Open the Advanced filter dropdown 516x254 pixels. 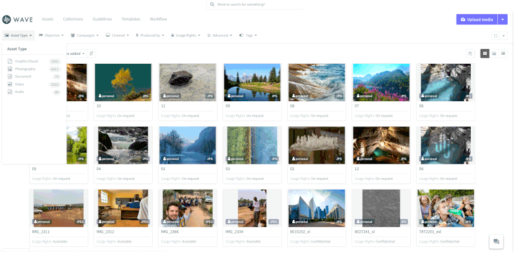click(219, 35)
